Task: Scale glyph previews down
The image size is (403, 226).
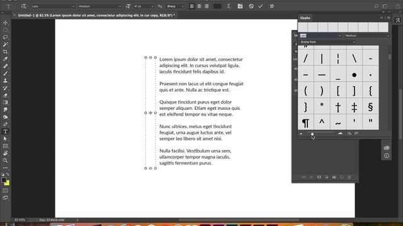Action: tap(301, 134)
